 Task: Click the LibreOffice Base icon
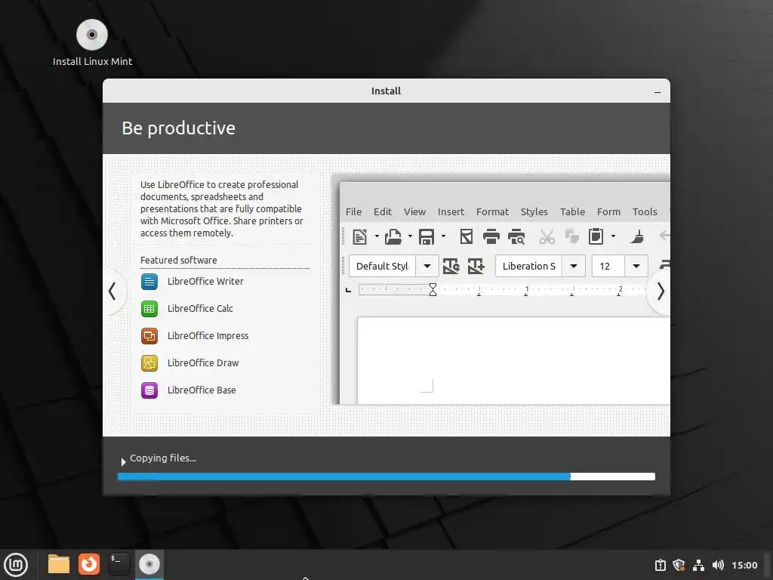click(x=149, y=390)
